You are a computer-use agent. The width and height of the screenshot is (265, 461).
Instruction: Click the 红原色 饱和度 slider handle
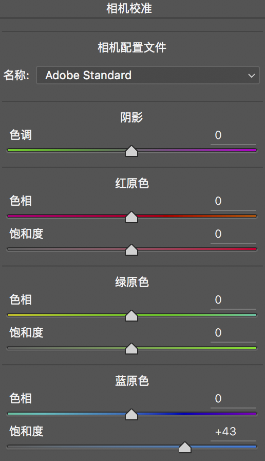131,250
